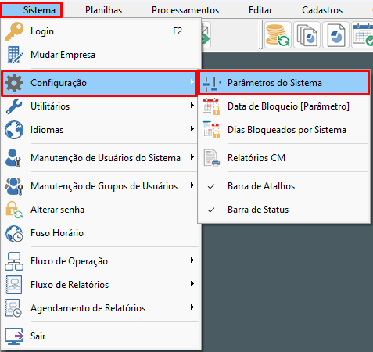Click the coins refresh toolbar icon

(x=278, y=35)
